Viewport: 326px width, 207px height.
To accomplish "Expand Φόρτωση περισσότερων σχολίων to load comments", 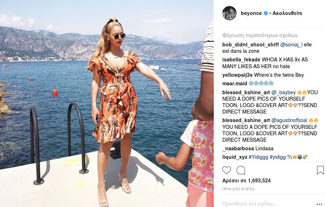I will pos(260,35).
